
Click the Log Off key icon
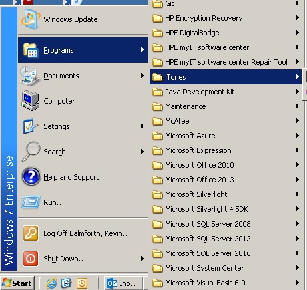[31, 233]
